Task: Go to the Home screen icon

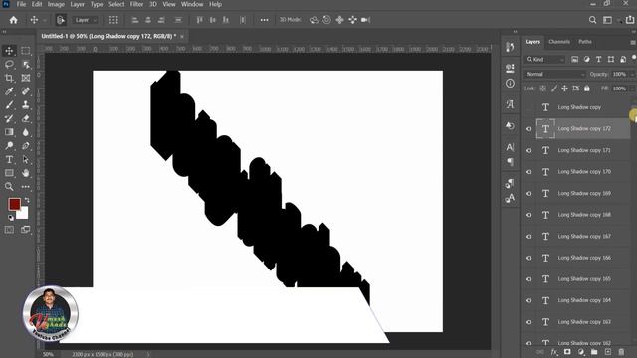Action: (13, 20)
